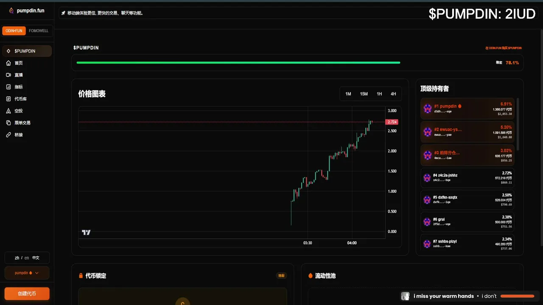
Task: Click holder row #7 sshbs-plzyl
Action: coord(467,244)
